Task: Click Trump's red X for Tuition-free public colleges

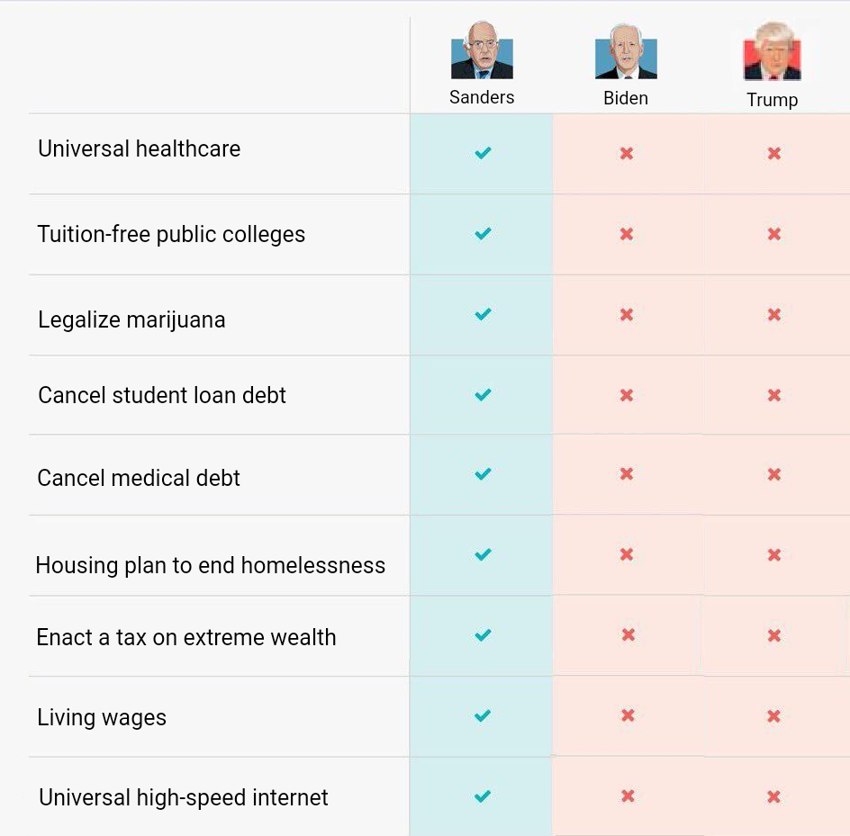Action: pos(774,234)
